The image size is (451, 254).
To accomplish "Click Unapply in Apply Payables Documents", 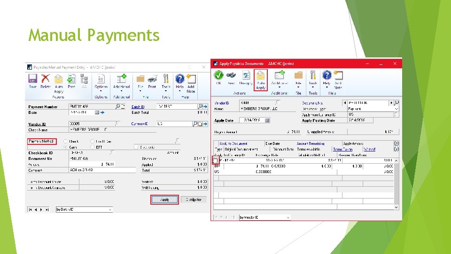I will (x=246, y=78).
